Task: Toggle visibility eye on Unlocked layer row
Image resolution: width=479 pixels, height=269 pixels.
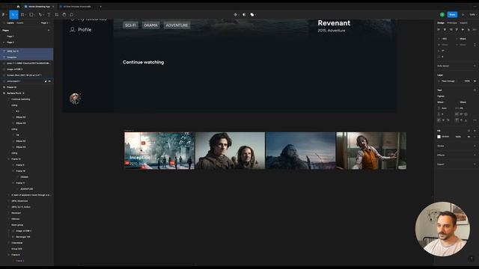Action: (x=49, y=81)
